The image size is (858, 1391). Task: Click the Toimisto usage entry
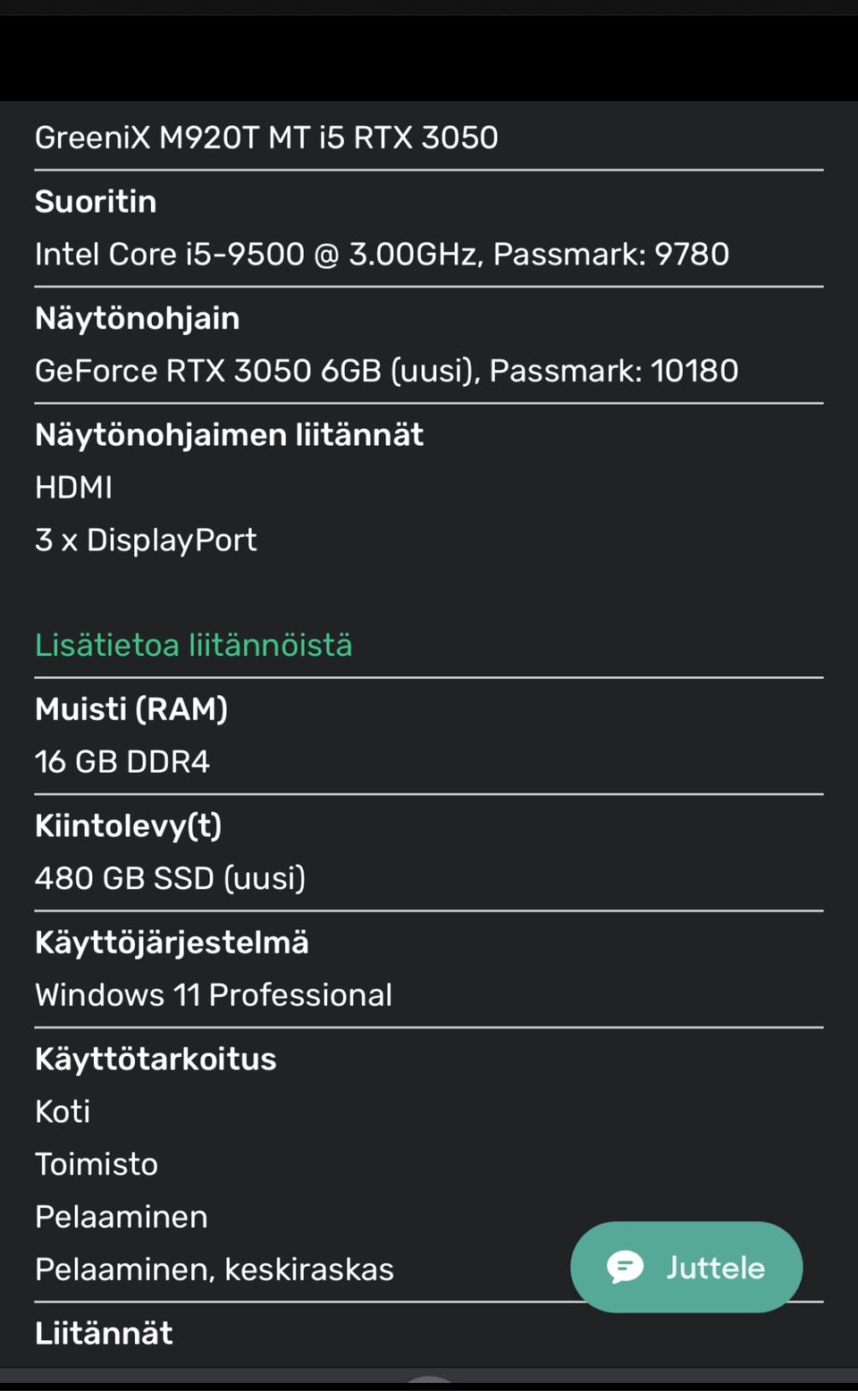point(97,1164)
